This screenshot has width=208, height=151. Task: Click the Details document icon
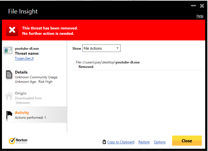point(9,75)
